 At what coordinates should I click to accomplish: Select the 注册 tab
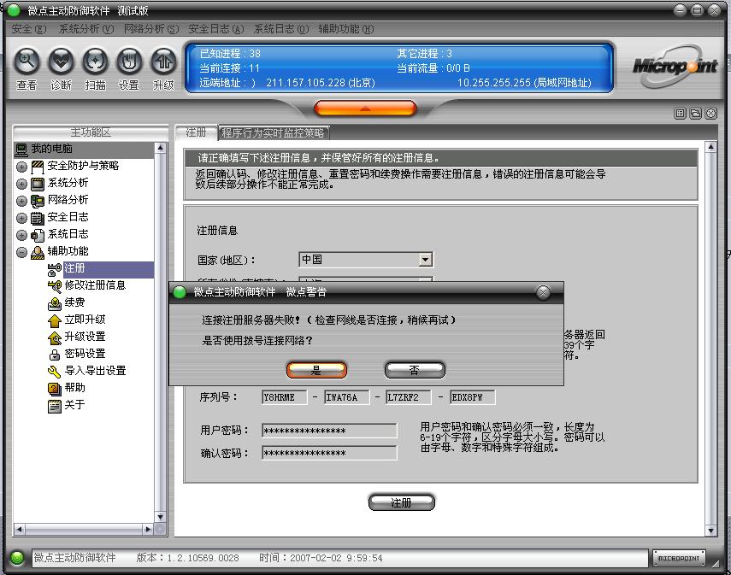(x=197, y=132)
